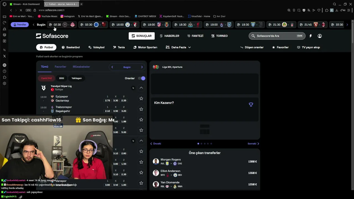
Task: Select the Basketbol sport tab
Action: 71,47
